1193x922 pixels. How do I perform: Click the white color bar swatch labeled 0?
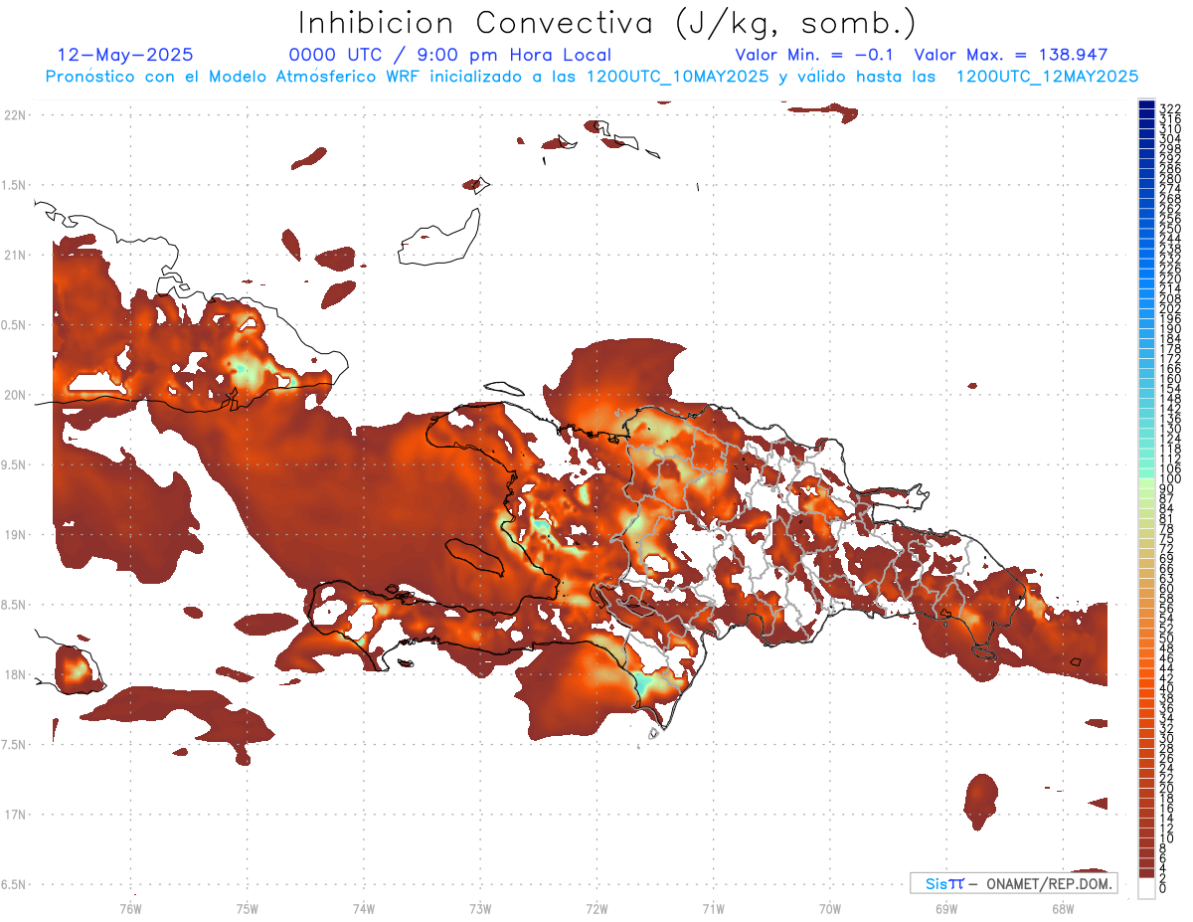point(1146,888)
